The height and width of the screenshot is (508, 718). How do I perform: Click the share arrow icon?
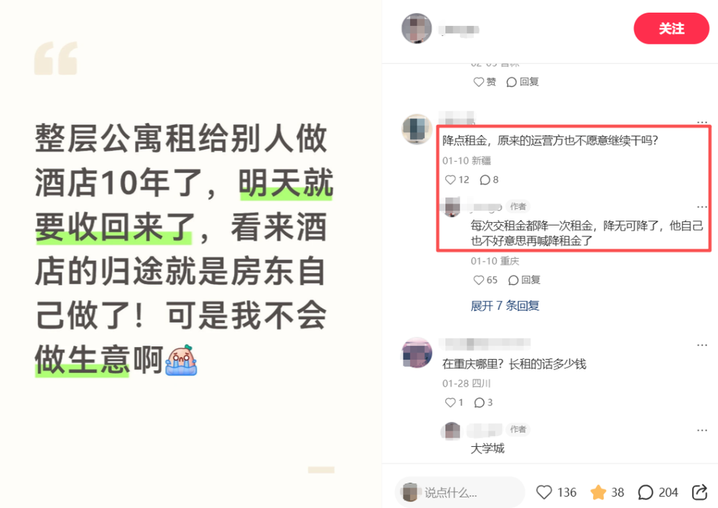699,492
